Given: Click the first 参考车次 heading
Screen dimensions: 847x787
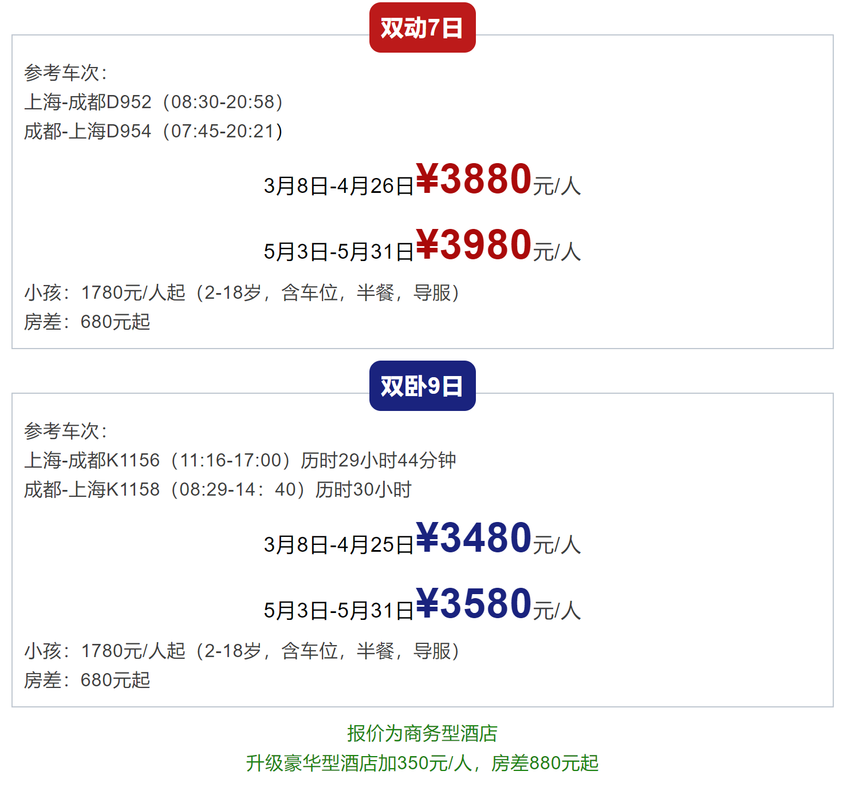Looking at the screenshot, I should (65, 73).
